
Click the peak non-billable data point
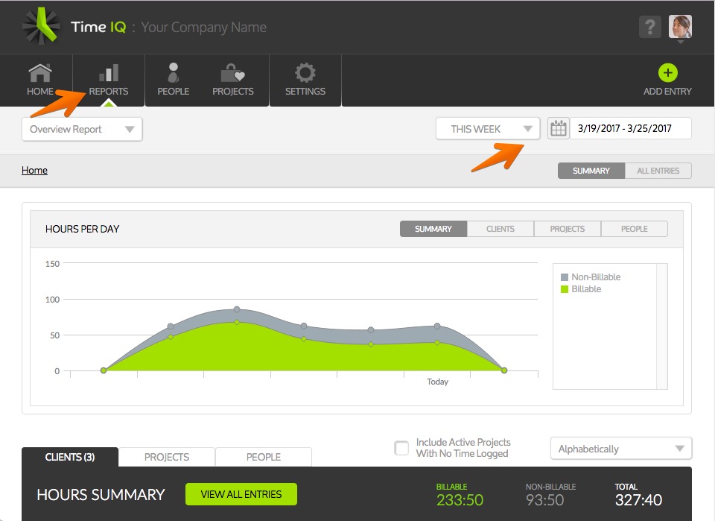237,309
